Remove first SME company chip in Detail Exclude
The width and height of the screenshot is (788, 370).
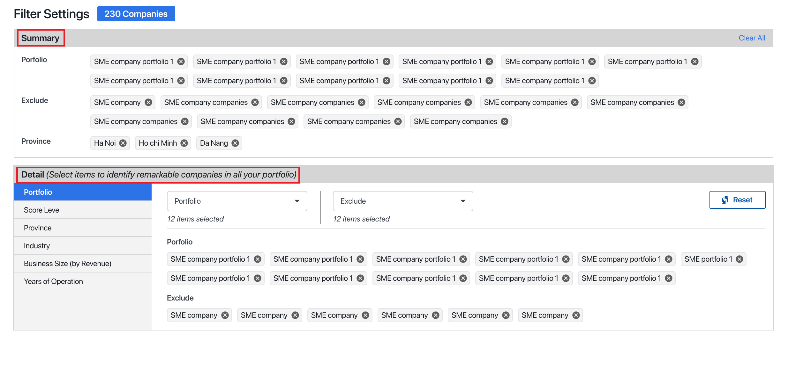click(225, 315)
